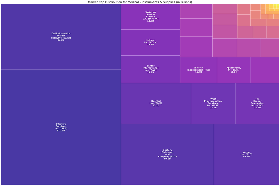The image size is (280, 186).
Task: Click the EssilorLuxottica (EL.PA) 97.2B tile
Action: pos(61,37)
